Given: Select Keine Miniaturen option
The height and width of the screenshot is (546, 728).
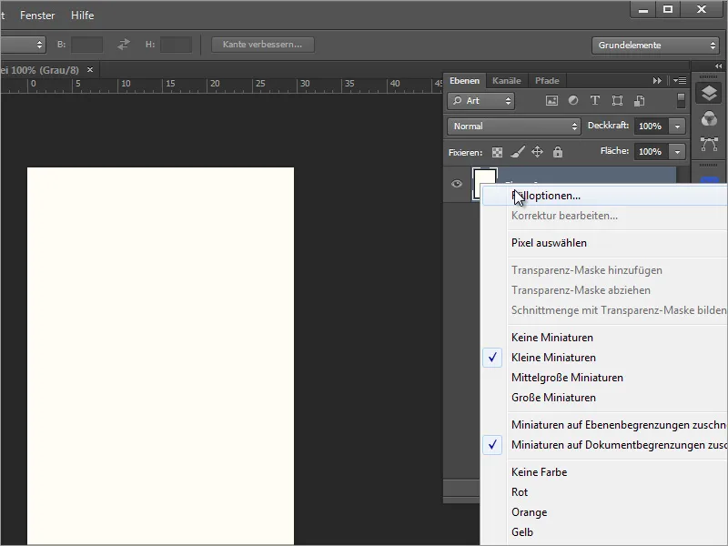Looking at the screenshot, I should point(604,338).
